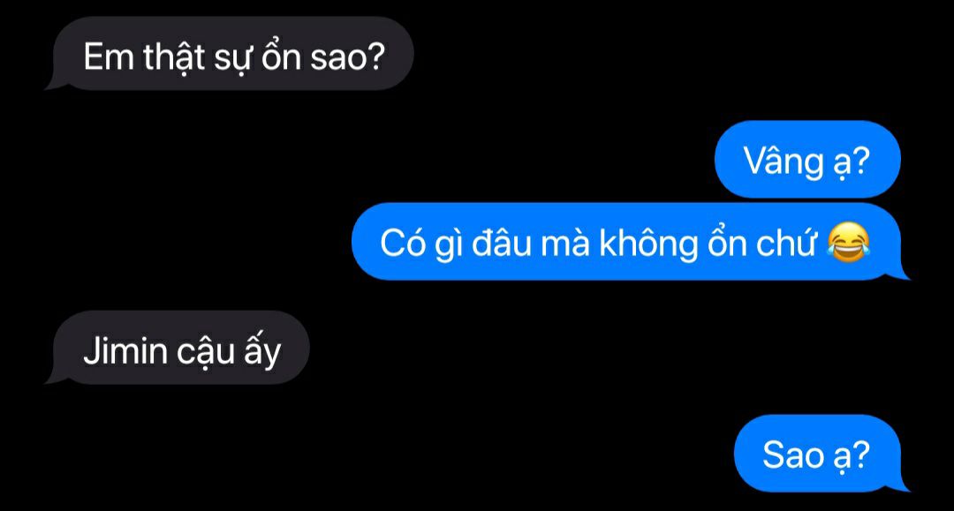
Task: Tap the 'Jimin cậu ấy' received message
Action: pos(178,348)
